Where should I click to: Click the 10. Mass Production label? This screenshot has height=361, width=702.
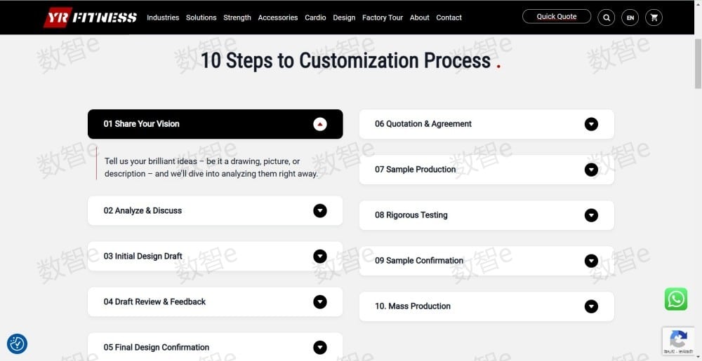click(x=412, y=306)
